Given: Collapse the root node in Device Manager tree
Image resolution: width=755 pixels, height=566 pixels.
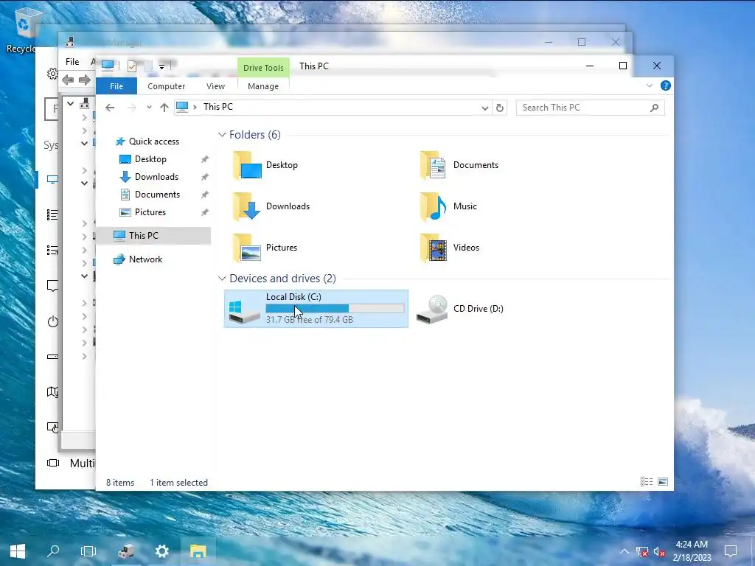Looking at the screenshot, I should [x=70, y=103].
